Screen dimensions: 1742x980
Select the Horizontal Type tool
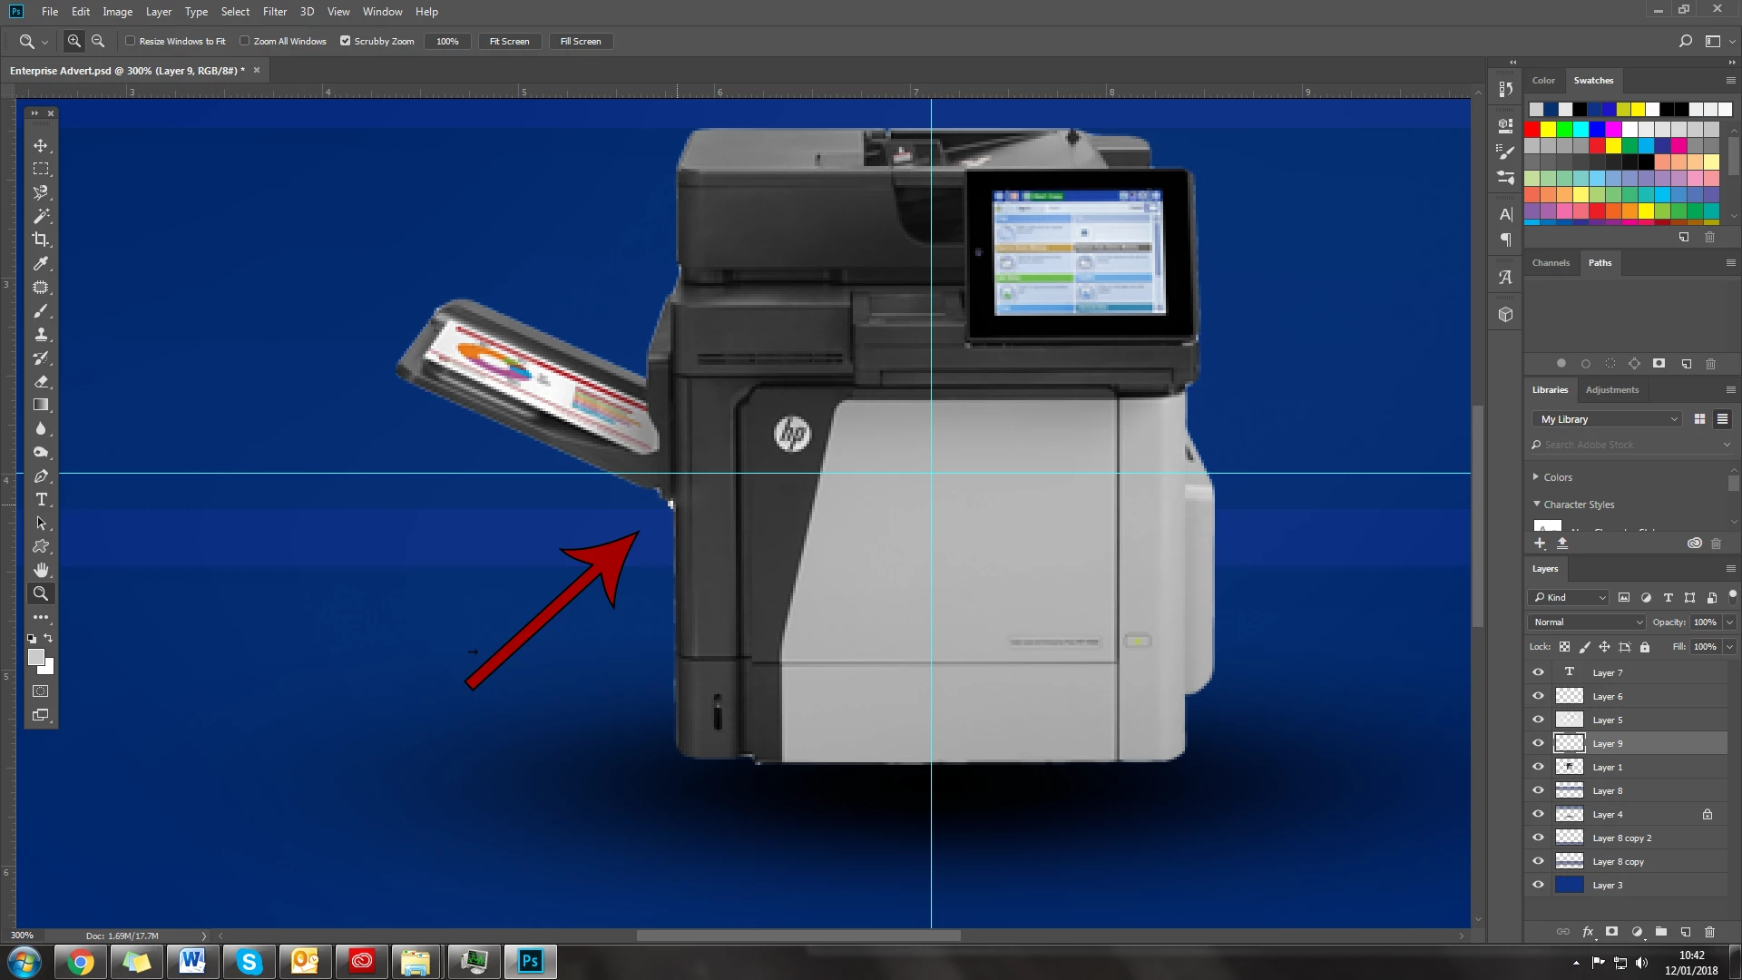(x=41, y=500)
